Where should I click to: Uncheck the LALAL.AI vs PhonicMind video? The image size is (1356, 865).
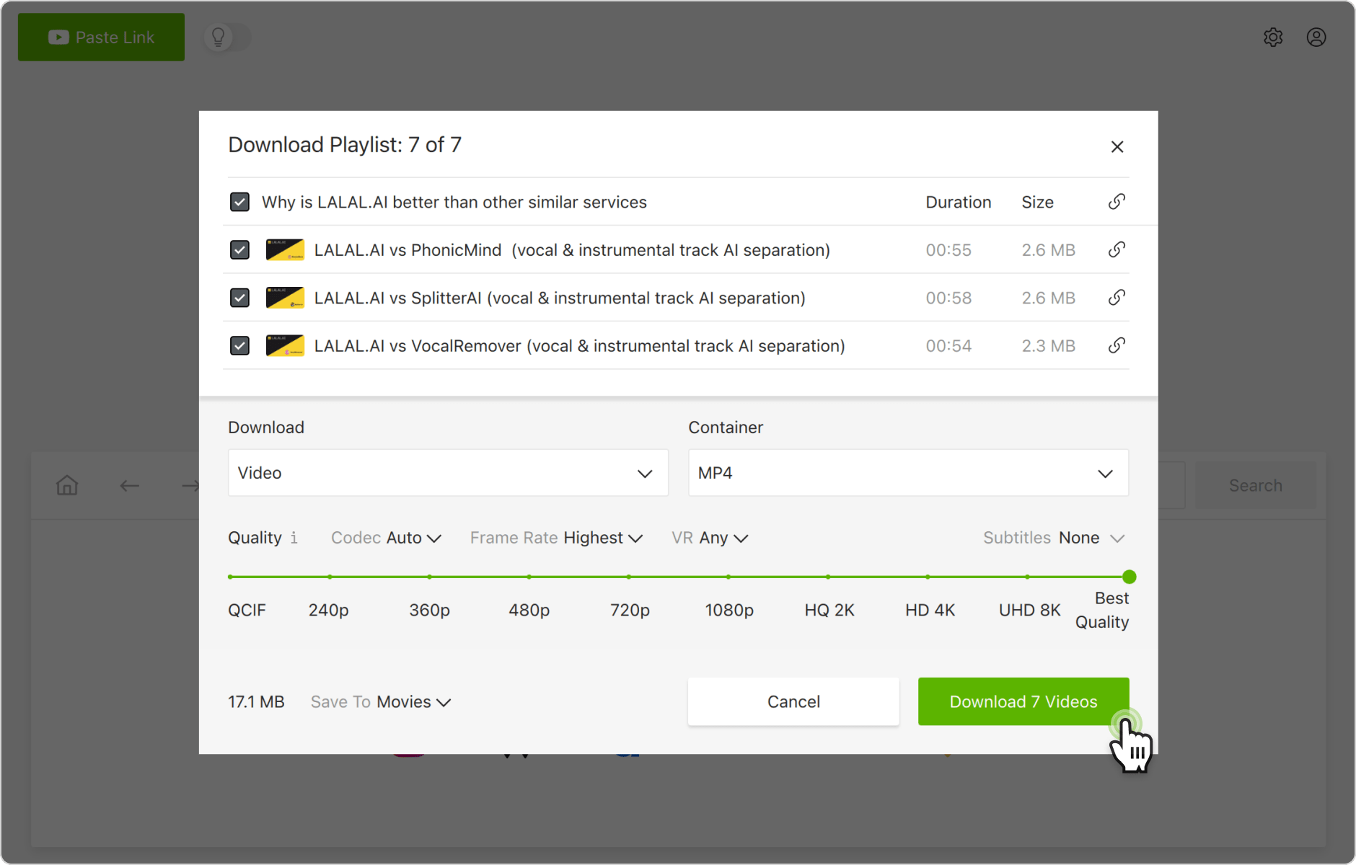(239, 250)
